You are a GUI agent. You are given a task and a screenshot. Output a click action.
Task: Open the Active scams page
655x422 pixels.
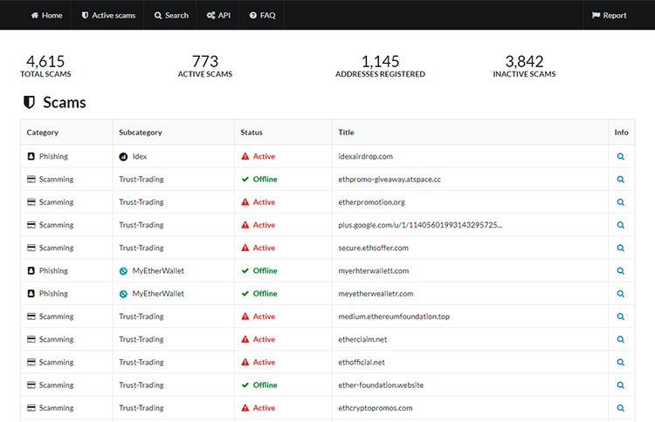click(x=108, y=16)
